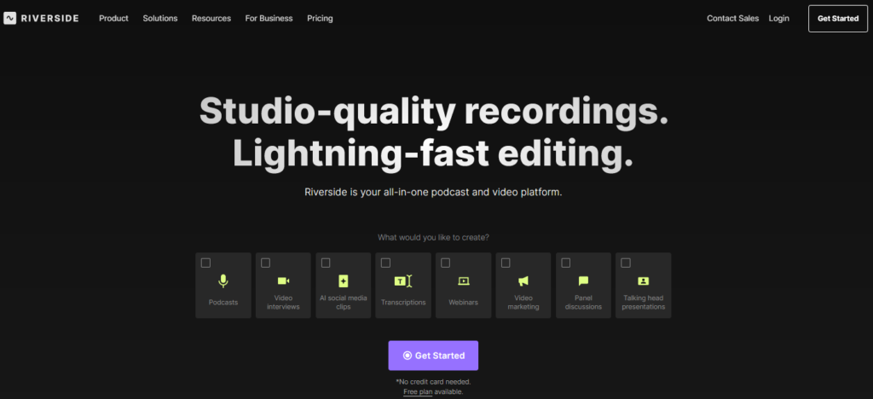Open the Resources menu

[211, 19]
